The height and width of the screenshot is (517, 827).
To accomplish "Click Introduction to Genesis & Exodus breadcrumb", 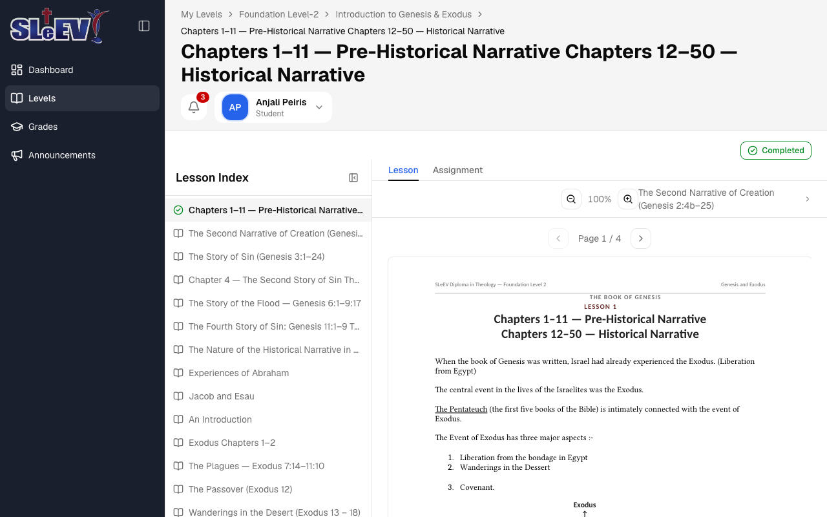I will (x=403, y=14).
